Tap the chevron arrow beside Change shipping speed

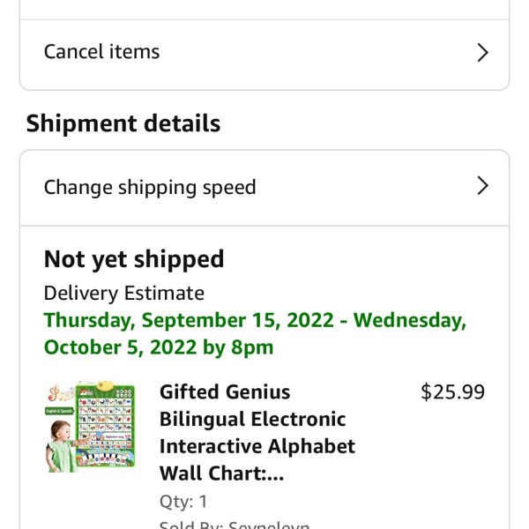click(x=483, y=186)
